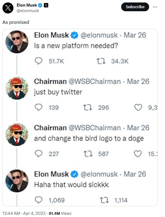This screenshot has height=217, width=165.
Task: Click the Subscribe button
Action: point(135,7)
